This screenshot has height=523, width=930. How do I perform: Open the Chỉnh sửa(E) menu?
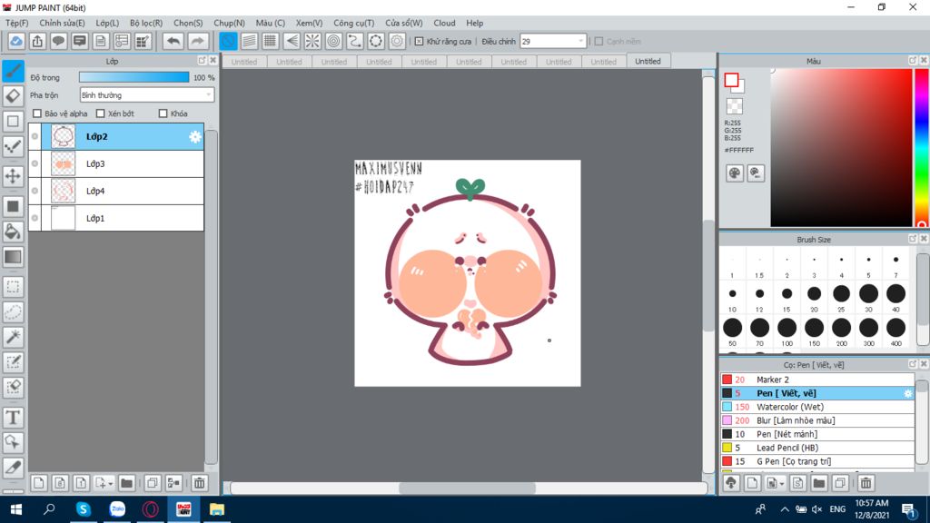click(63, 23)
